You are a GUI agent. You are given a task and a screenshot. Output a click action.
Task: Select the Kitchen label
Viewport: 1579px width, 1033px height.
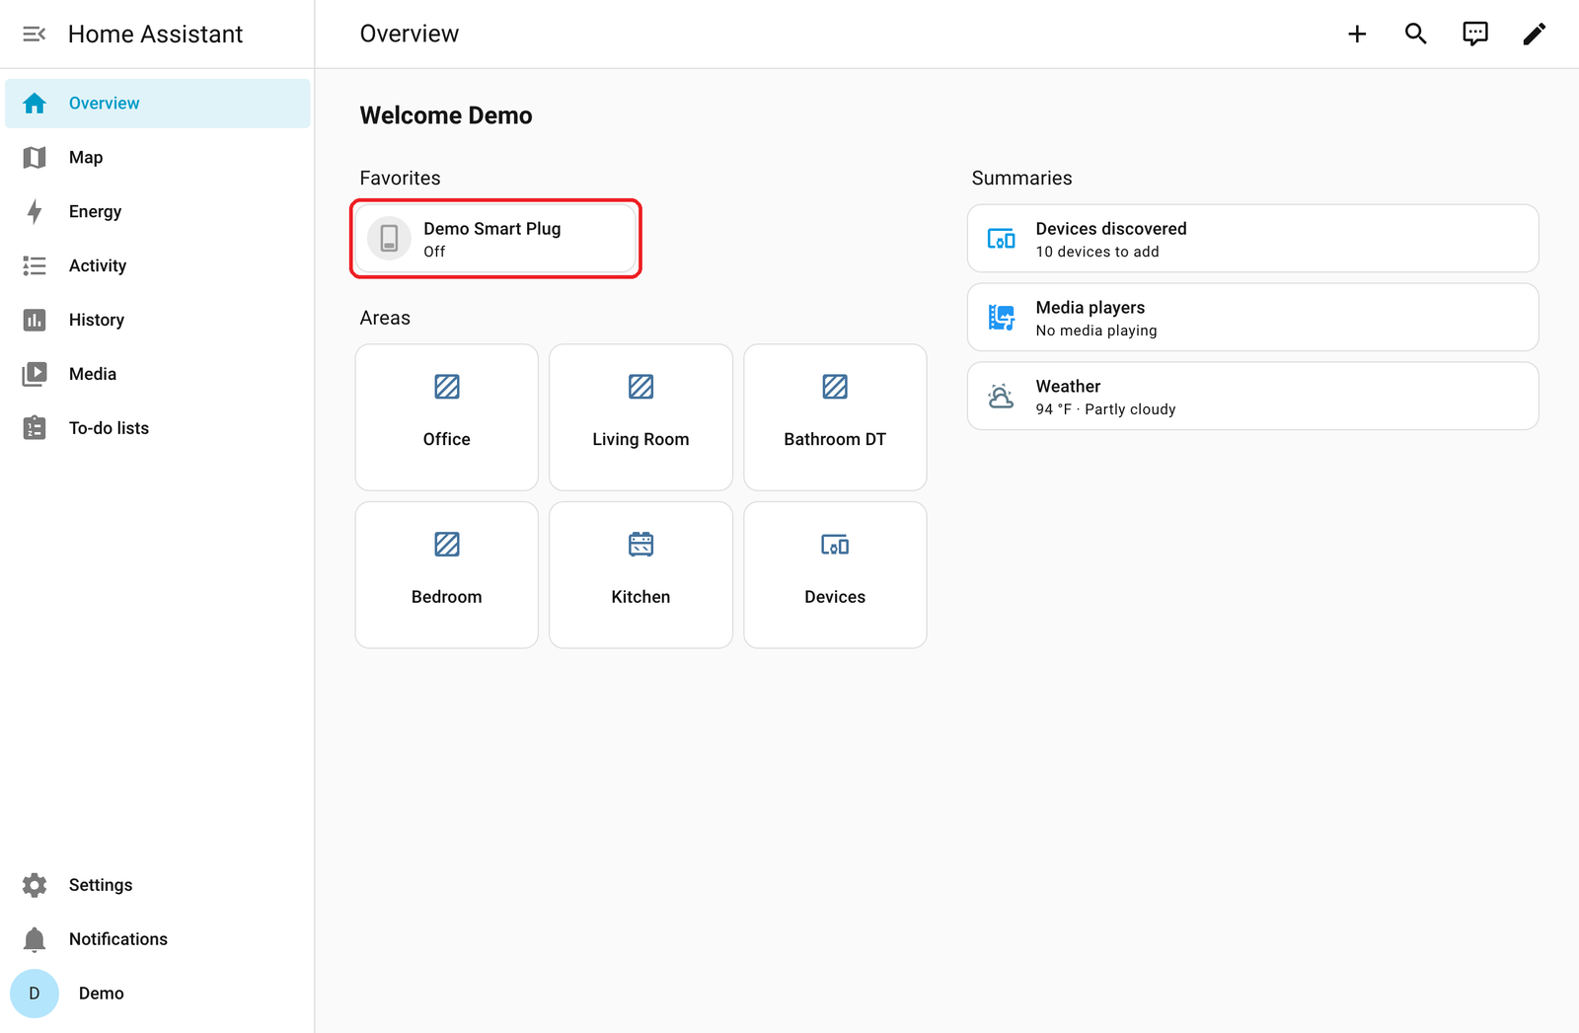(641, 598)
